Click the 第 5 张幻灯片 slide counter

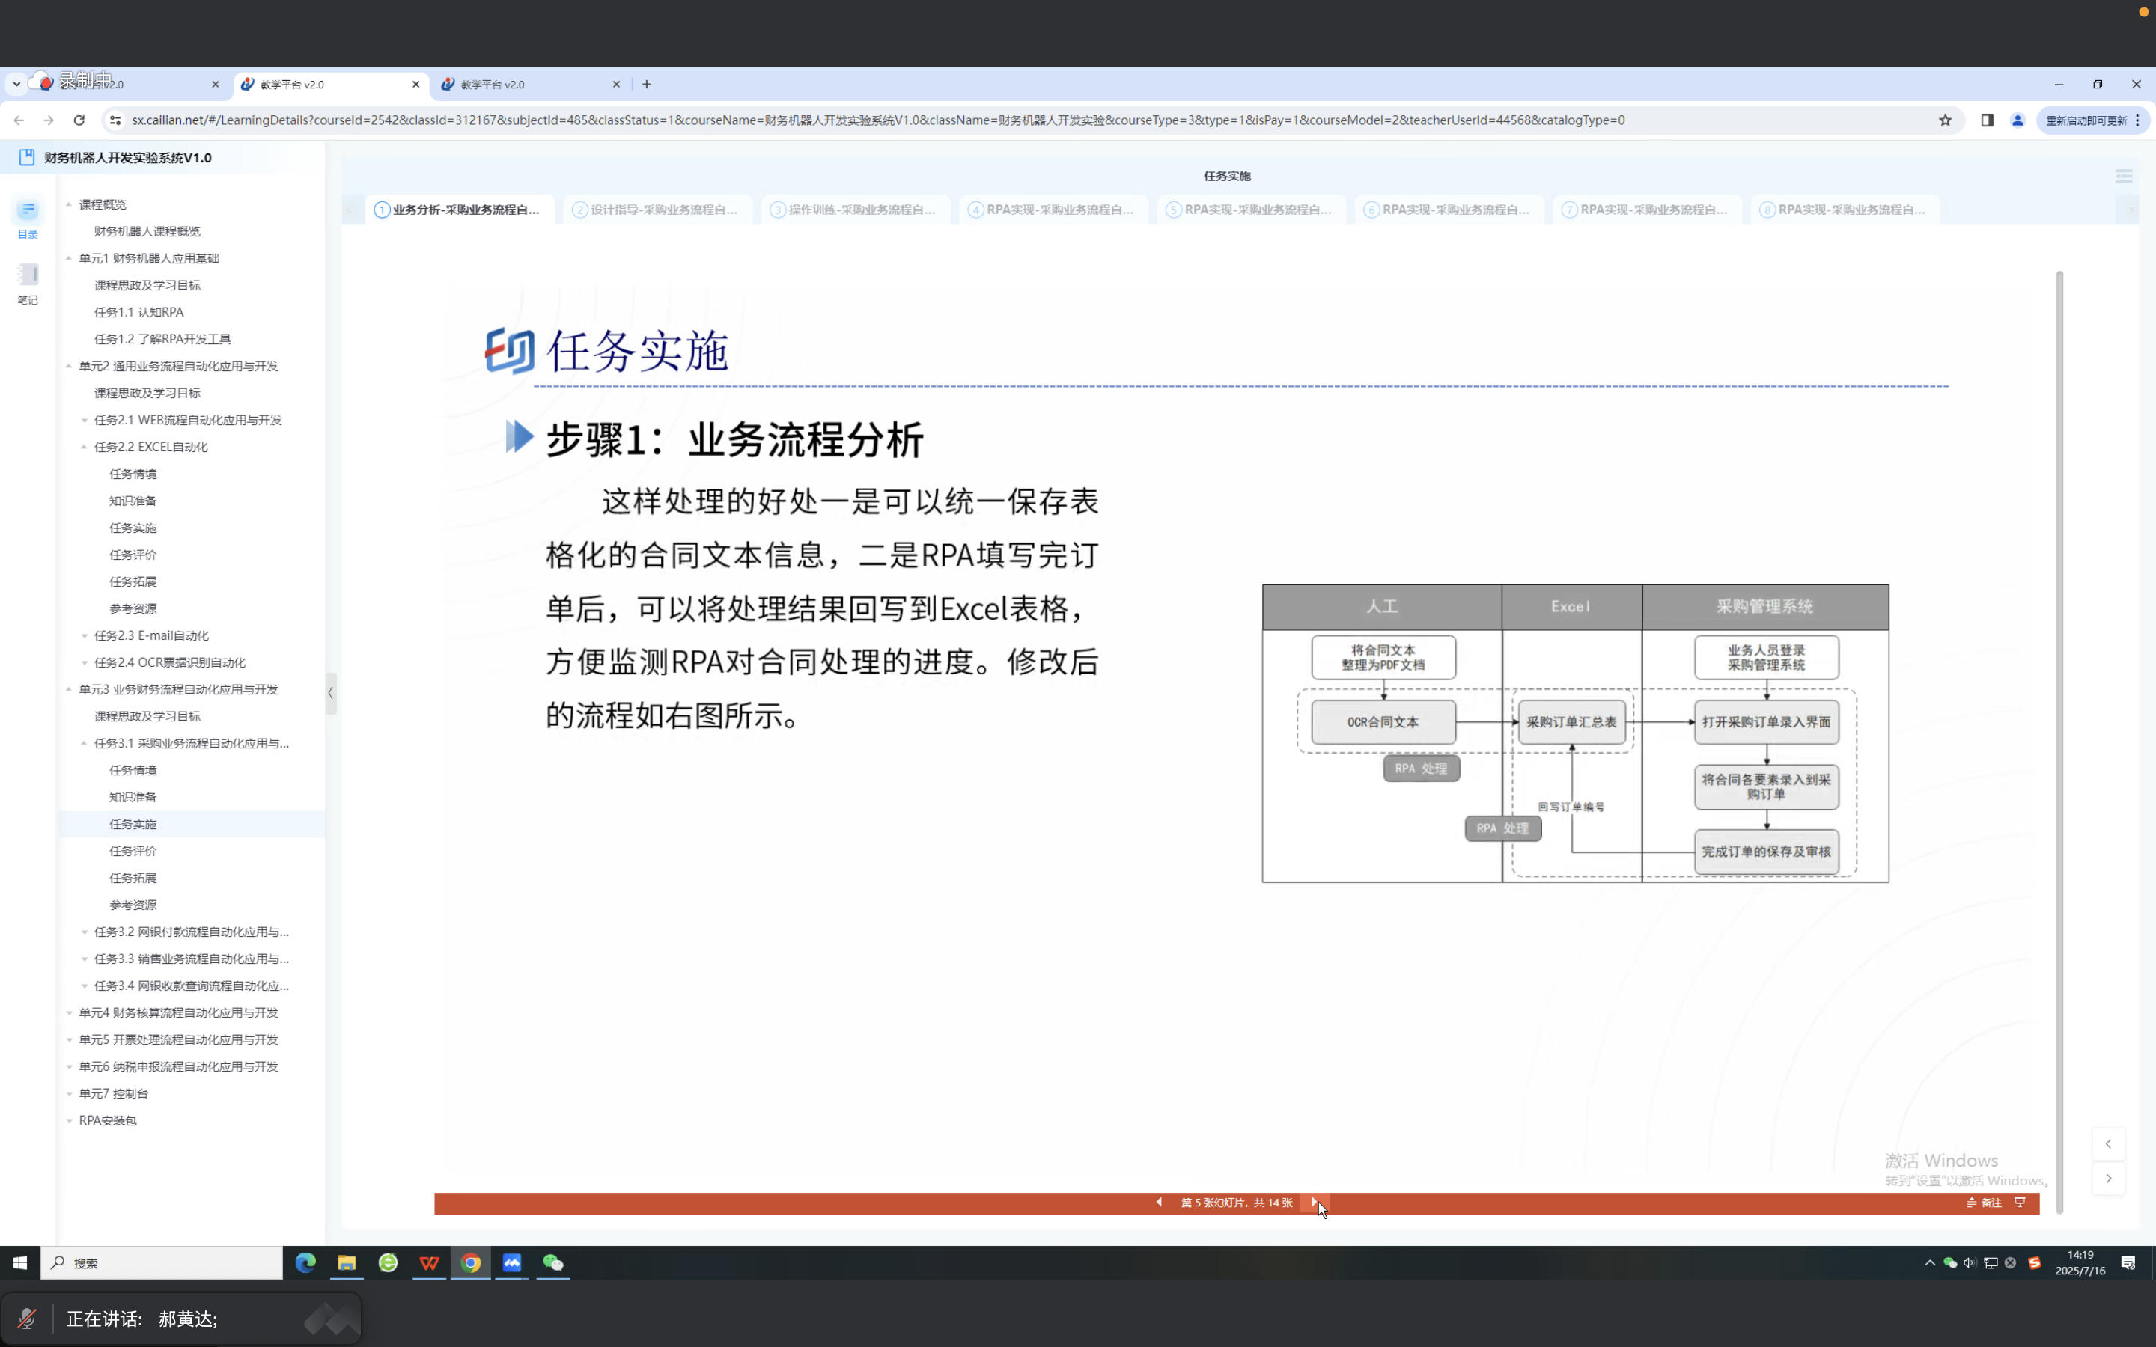[1237, 1203]
